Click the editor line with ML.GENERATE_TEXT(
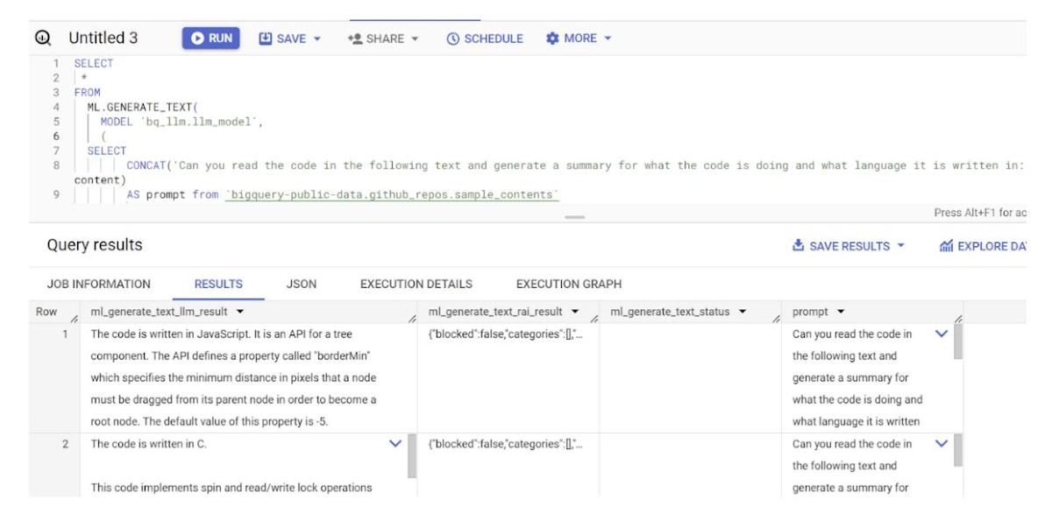Viewport: 1052px width, 528px height. [143, 107]
